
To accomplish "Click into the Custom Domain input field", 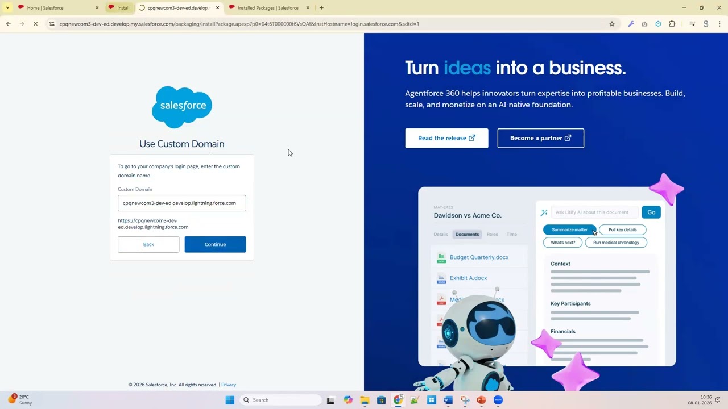I will coord(182,203).
